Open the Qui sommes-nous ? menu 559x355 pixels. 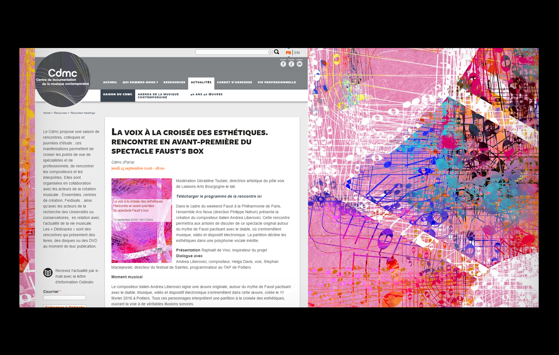[x=140, y=82]
